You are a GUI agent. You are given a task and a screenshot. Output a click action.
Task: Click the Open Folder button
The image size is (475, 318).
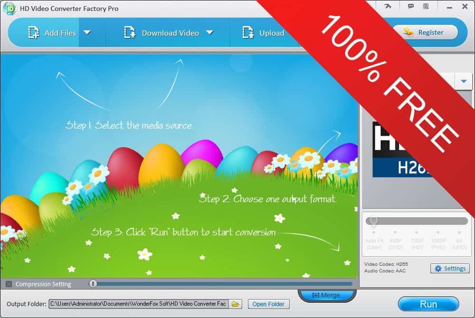[268, 304]
